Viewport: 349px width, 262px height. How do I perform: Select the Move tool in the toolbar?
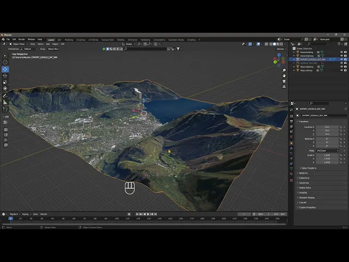tap(5, 69)
